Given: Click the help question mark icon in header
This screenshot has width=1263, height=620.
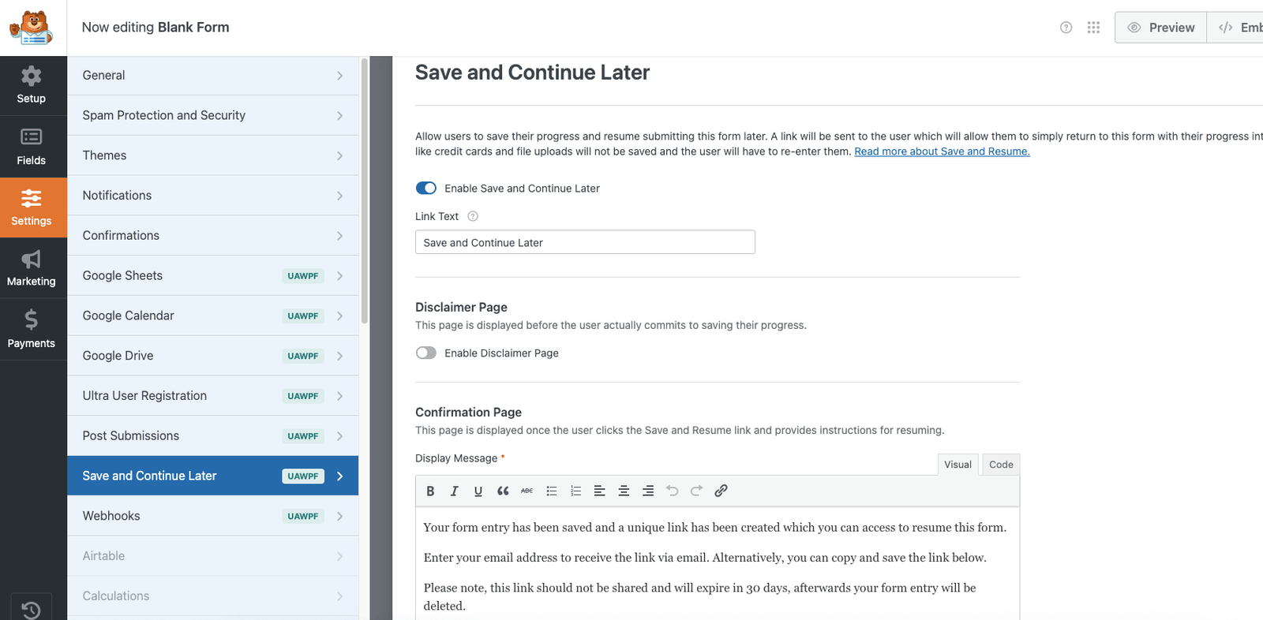Looking at the screenshot, I should click(x=1066, y=28).
